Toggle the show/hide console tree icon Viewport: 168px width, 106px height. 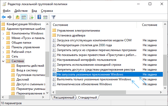(x=24, y=17)
